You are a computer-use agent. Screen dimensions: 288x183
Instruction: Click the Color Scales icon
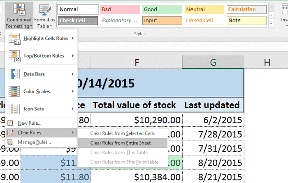pyautogui.click(x=15, y=91)
